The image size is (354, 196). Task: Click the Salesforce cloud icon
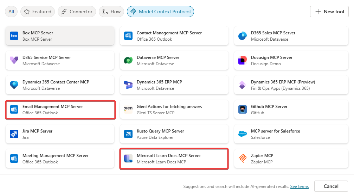(x=243, y=134)
